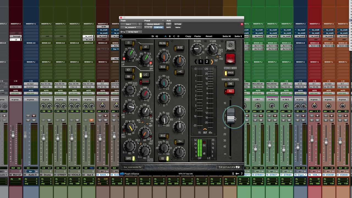
Task: Click the gate HYST knob
Action: (130, 90)
